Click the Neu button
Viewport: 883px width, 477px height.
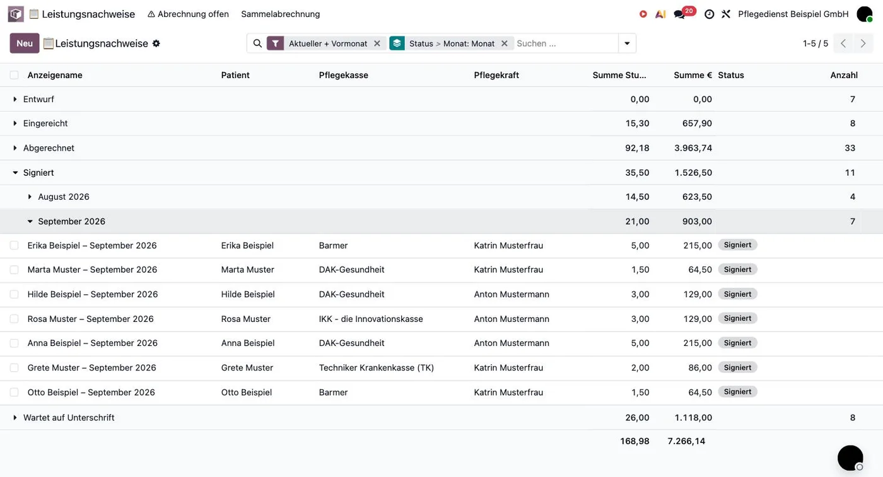click(25, 43)
